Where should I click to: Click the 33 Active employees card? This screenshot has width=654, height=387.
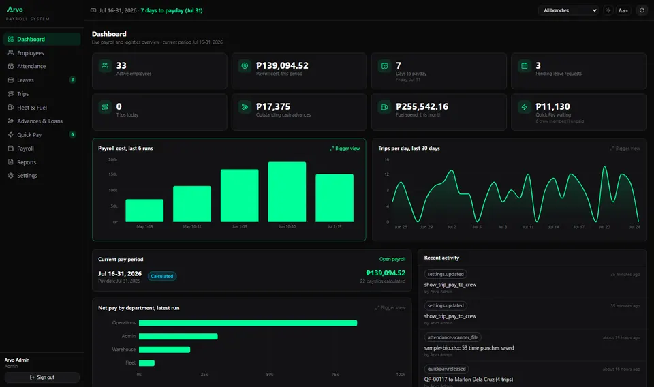click(159, 71)
